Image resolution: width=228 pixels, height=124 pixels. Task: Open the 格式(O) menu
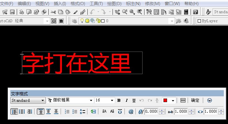coord(78,4)
